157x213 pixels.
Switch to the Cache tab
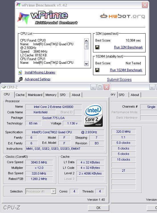point(20,95)
